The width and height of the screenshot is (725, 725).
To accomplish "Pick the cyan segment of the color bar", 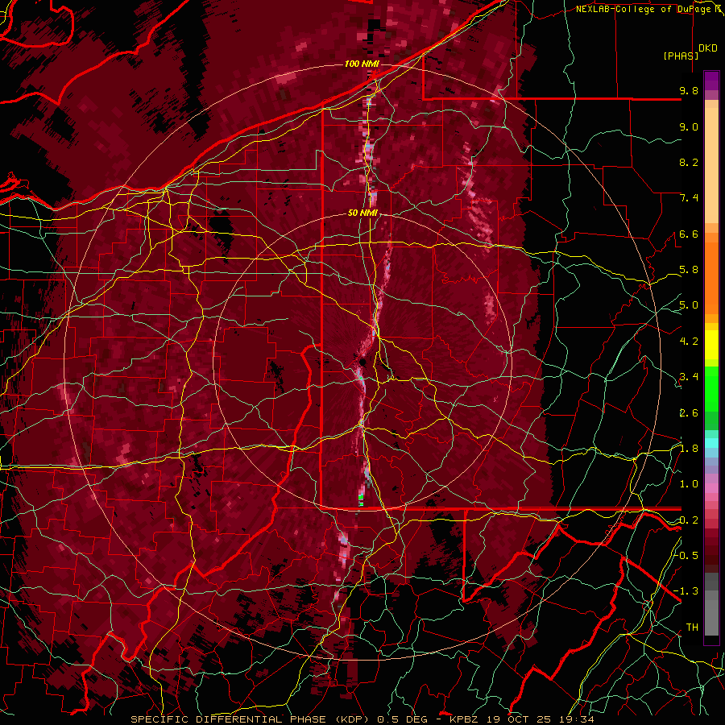I will click(711, 442).
